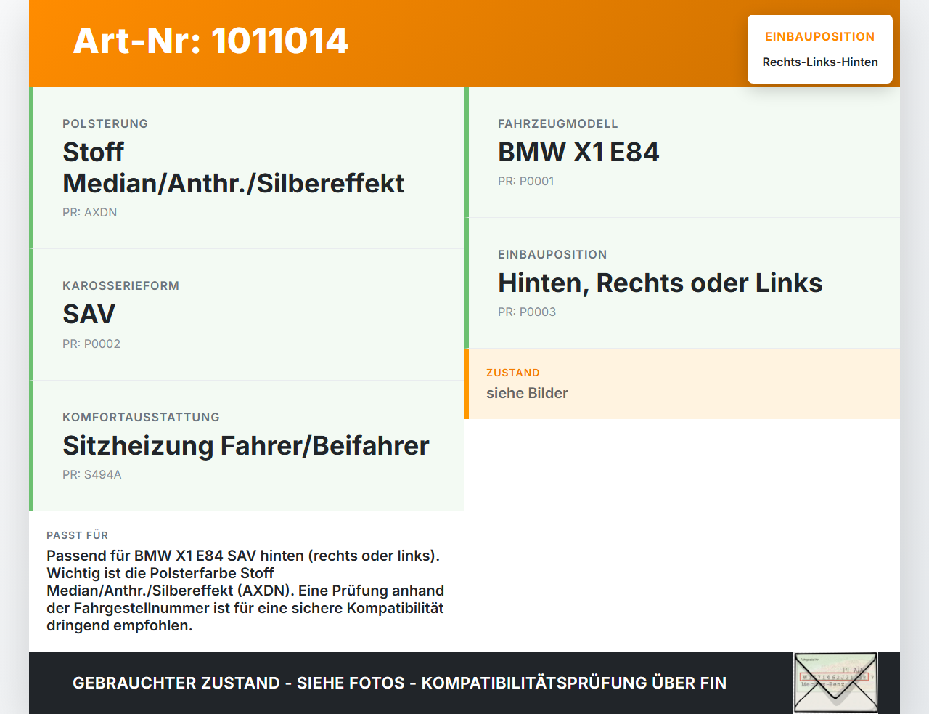Click the envelope icon with the Fahrgestellnummer document
Viewport: 929px width, 714px height.
pyautogui.click(x=835, y=681)
